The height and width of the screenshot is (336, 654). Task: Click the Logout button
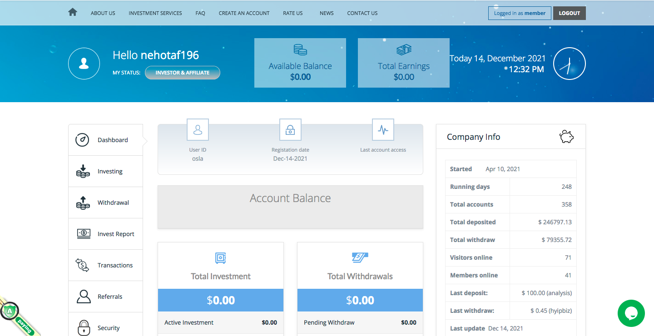(x=570, y=13)
